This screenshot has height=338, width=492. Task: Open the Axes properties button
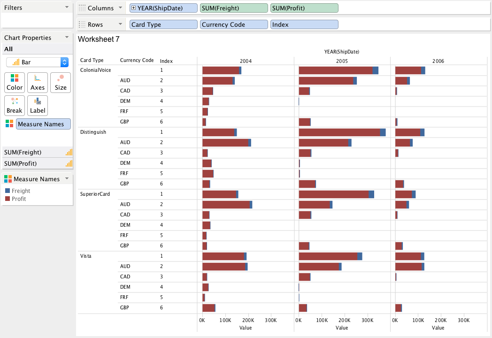pos(38,83)
